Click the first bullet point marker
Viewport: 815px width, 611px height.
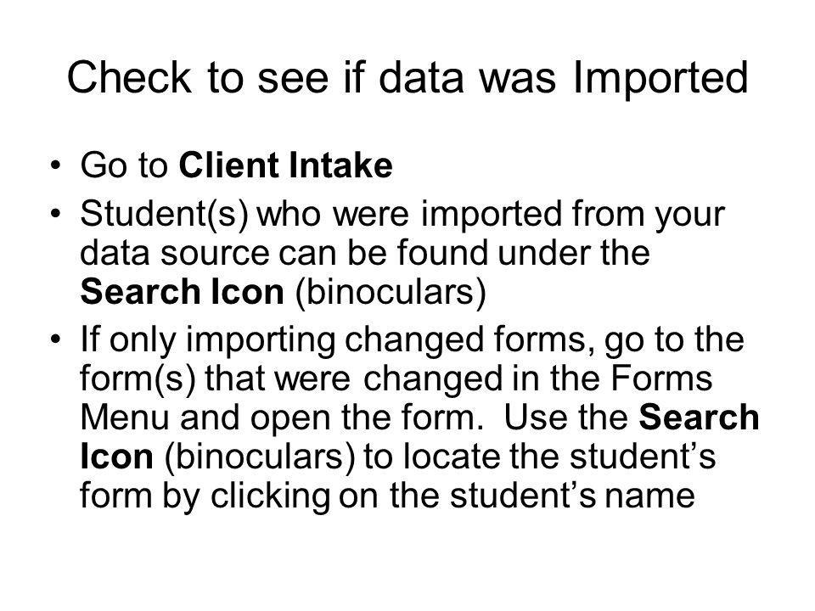pyautogui.click(x=55, y=167)
